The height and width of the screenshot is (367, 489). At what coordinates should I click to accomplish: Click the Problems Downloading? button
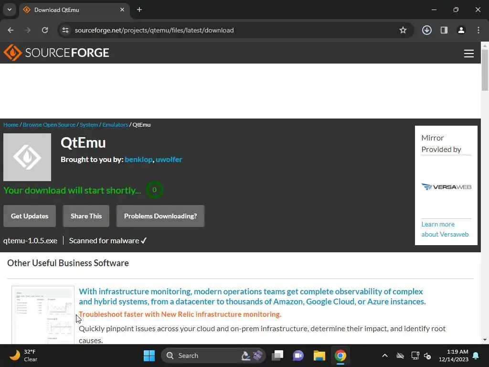point(160,216)
